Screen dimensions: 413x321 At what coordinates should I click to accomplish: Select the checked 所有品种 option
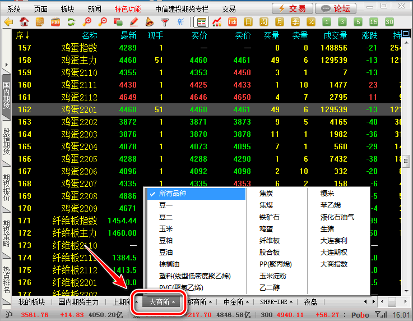pyautogui.click(x=196, y=194)
